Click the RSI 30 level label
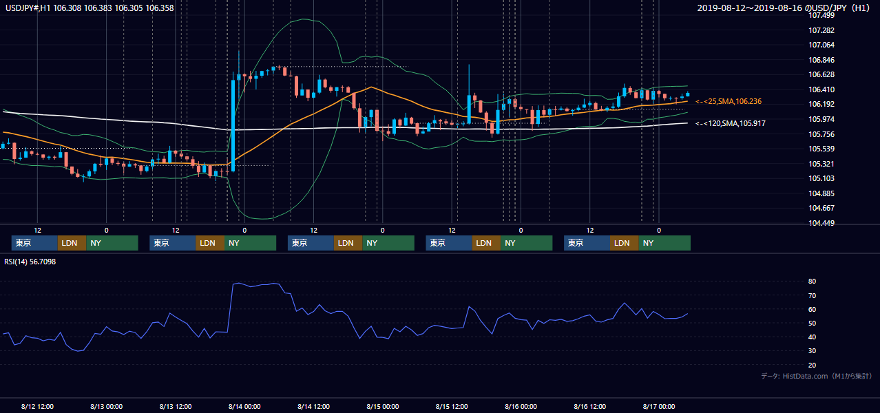 tap(813, 351)
